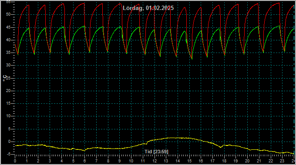Select hour 15 on the time axis
The width and height of the screenshot is (296, 165).
coord(189,161)
